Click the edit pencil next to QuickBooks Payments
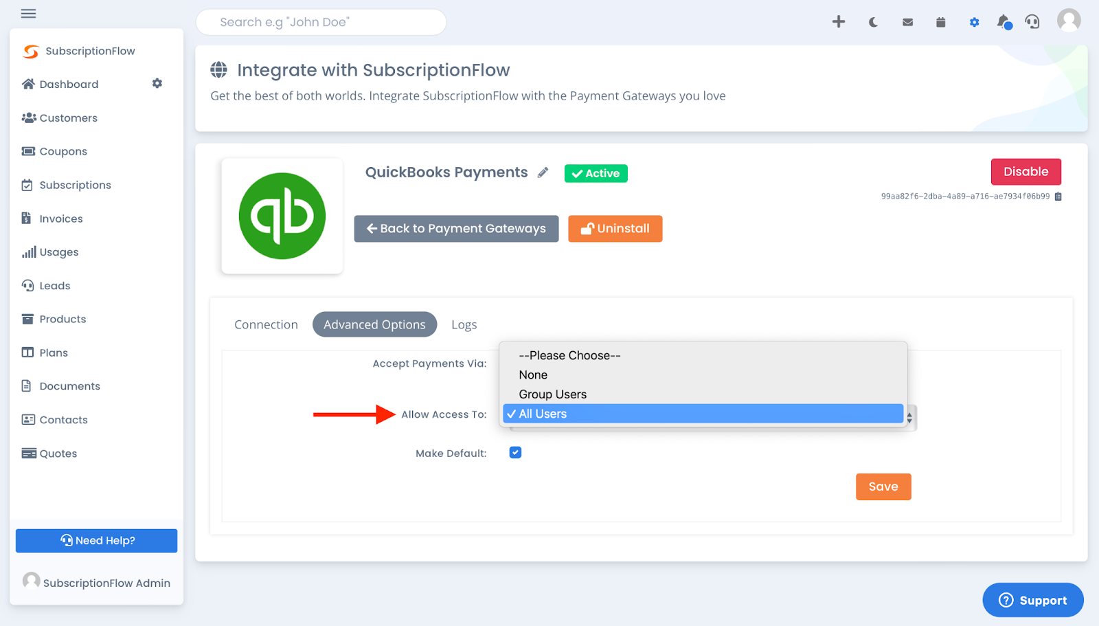 tap(543, 172)
